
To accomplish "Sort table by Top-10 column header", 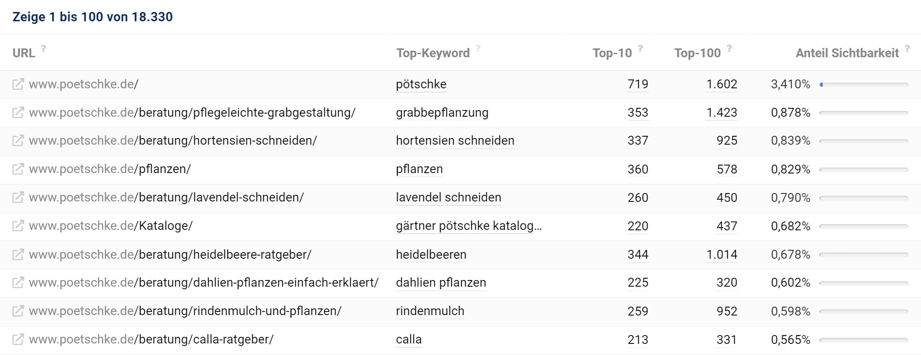I will pyautogui.click(x=612, y=53).
